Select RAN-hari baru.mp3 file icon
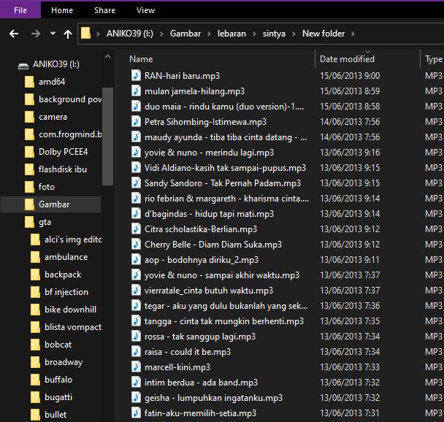The width and height of the screenshot is (444, 422). pyautogui.click(x=137, y=76)
